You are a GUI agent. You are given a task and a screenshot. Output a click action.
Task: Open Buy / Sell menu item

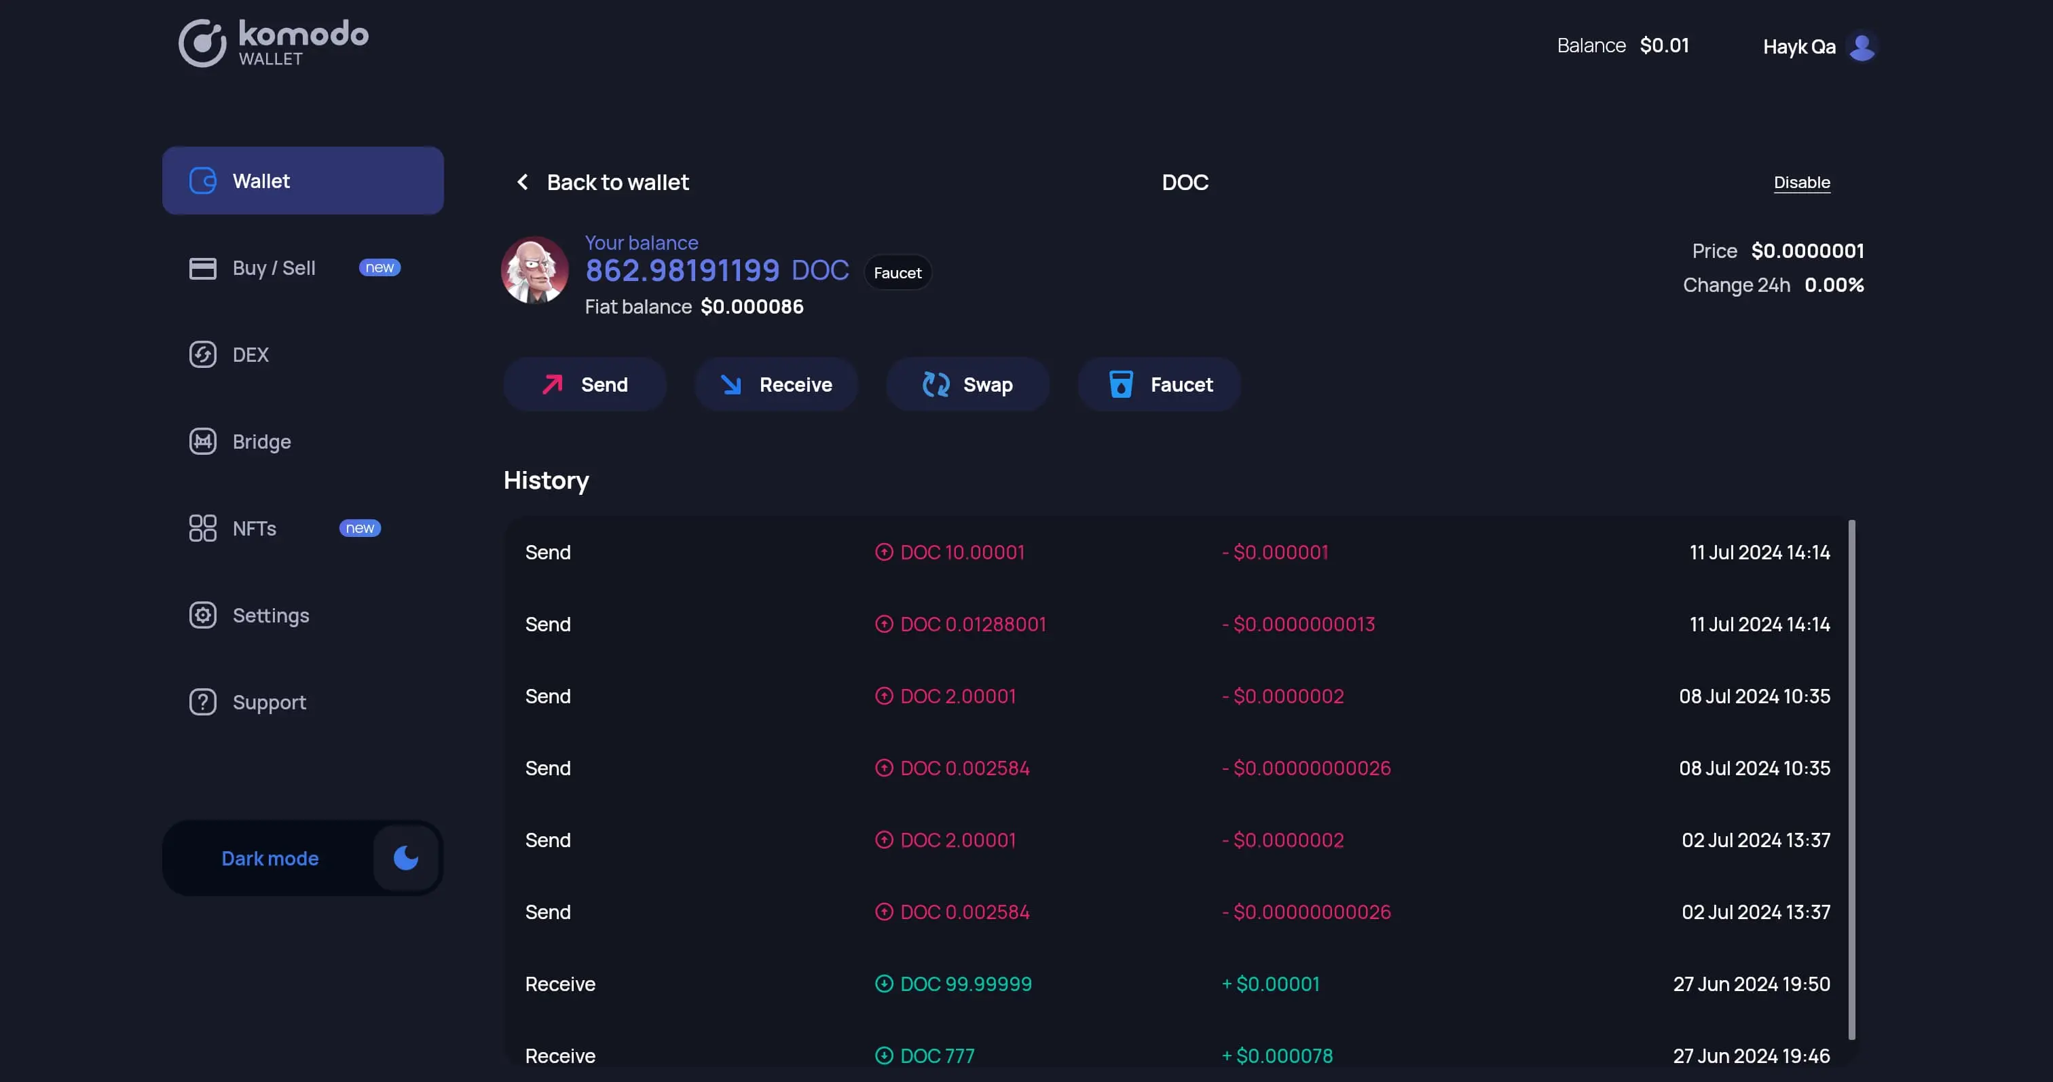click(273, 267)
